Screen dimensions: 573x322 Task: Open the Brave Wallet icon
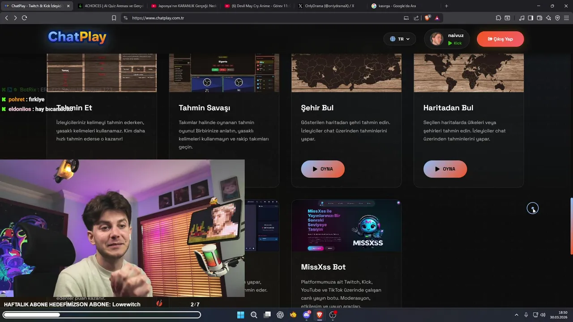[x=539, y=18]
